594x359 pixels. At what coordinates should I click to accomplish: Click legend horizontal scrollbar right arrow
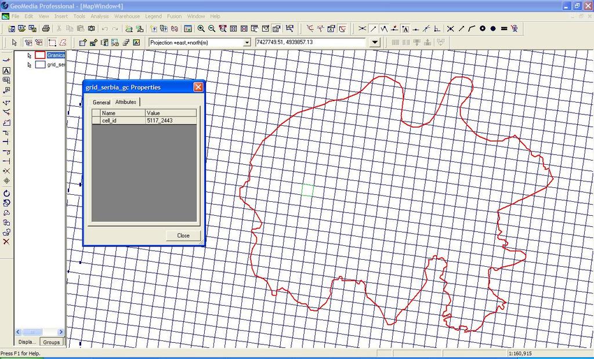[x=60, y=332]
